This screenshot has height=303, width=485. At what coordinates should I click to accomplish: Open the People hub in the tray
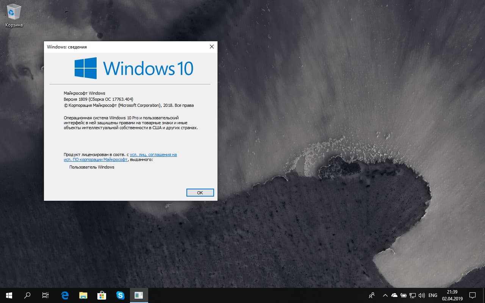pyautogui.click(x=372, y=295)
